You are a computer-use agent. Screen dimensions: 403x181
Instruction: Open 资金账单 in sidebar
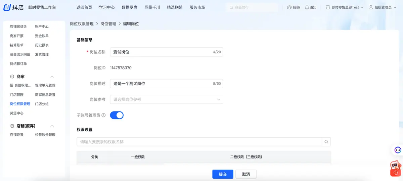pos(42,36)
